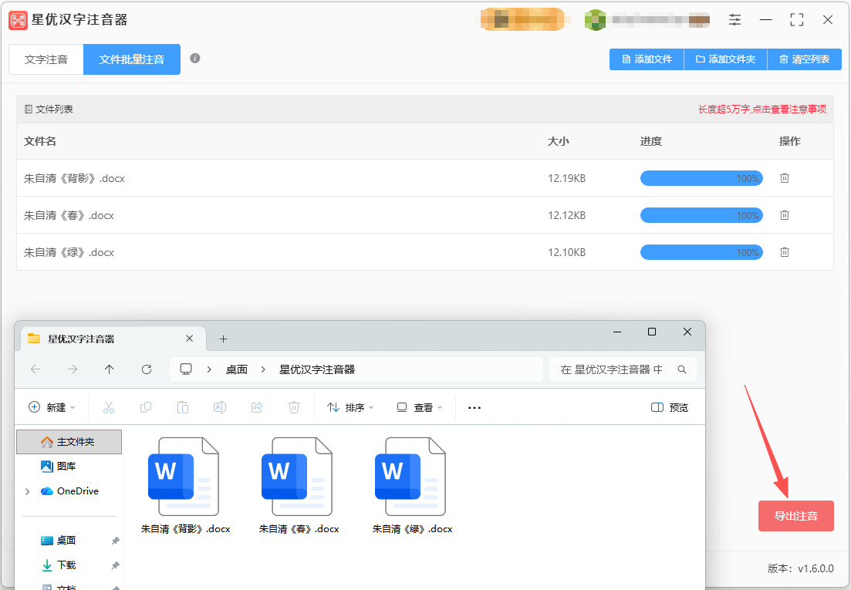Toggle the 预览 pane in Explorer
This screenshot has height=590, width=851.
[x=669, y=408]
